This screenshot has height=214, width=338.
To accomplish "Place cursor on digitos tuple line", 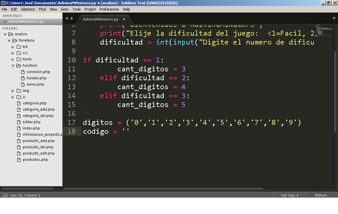I will coord(192,122).
